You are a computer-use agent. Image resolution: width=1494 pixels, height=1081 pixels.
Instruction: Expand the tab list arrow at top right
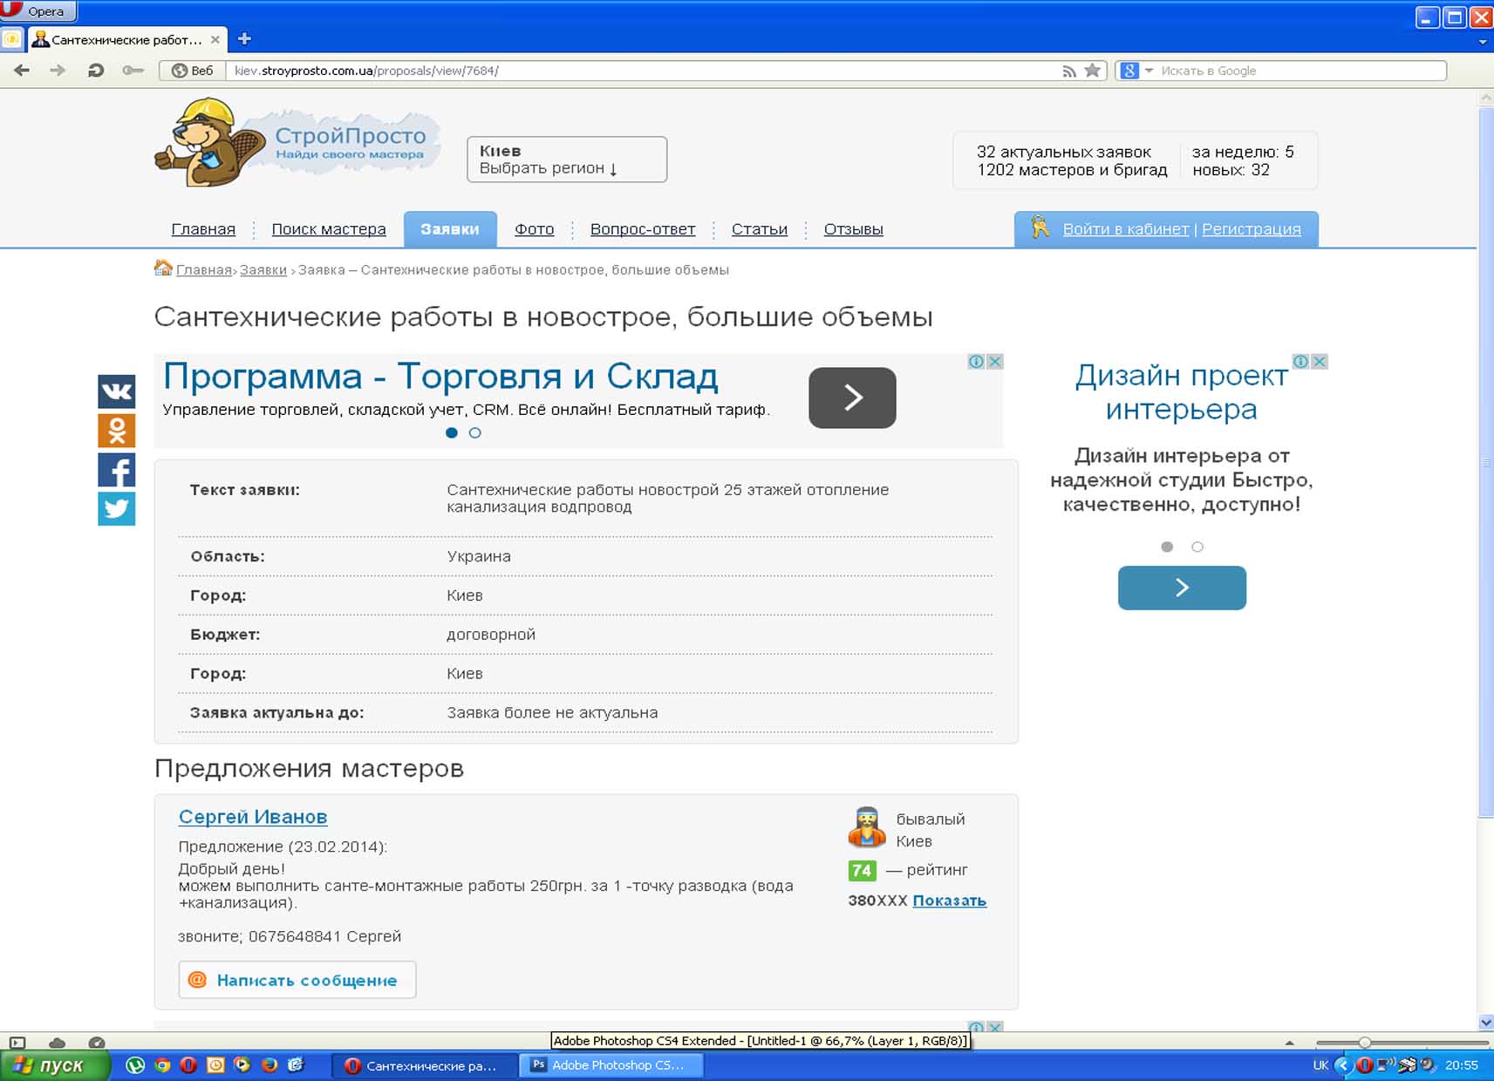click(x=1483, y=41)
